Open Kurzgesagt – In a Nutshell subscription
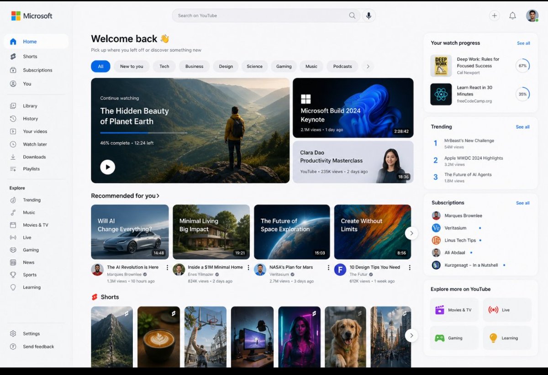 pyautogui.click(x=469, y=265)
